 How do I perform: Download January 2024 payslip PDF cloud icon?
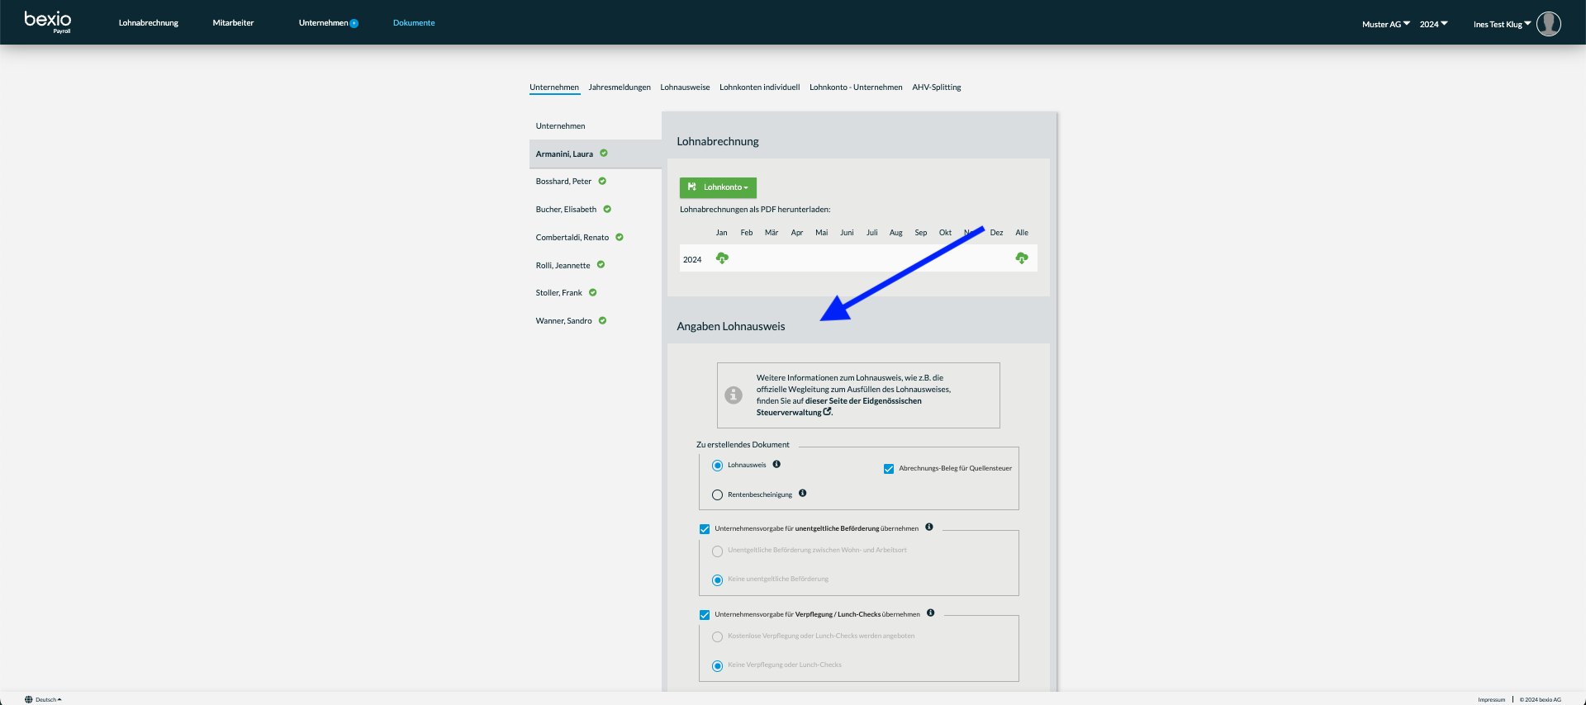722,258
